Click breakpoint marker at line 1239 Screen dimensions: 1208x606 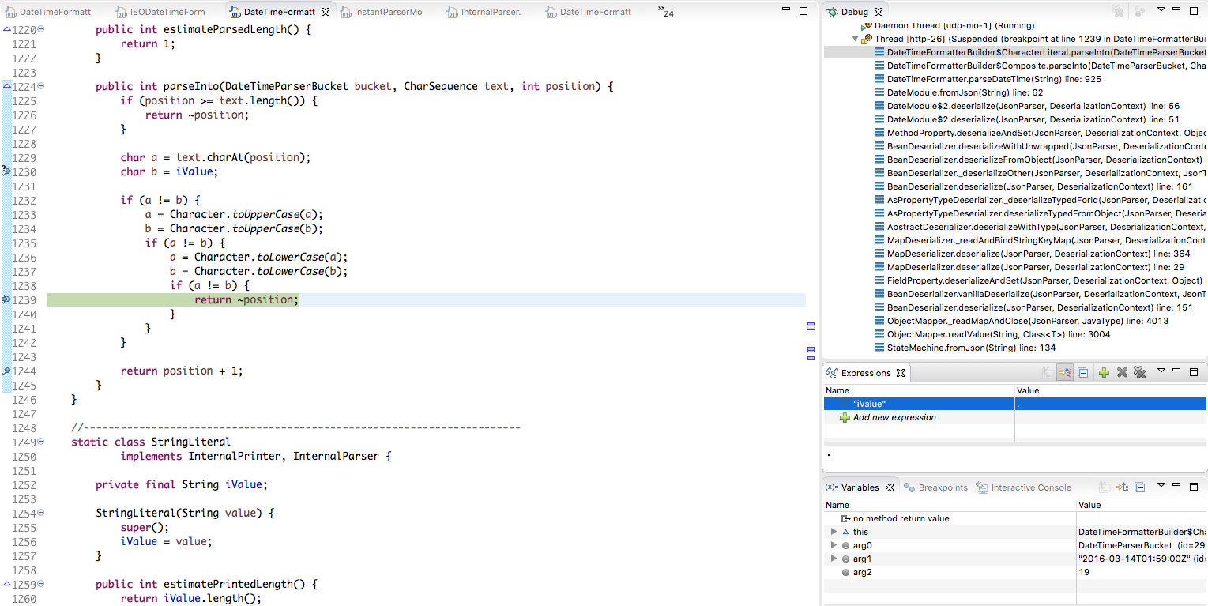click(6, 299)
